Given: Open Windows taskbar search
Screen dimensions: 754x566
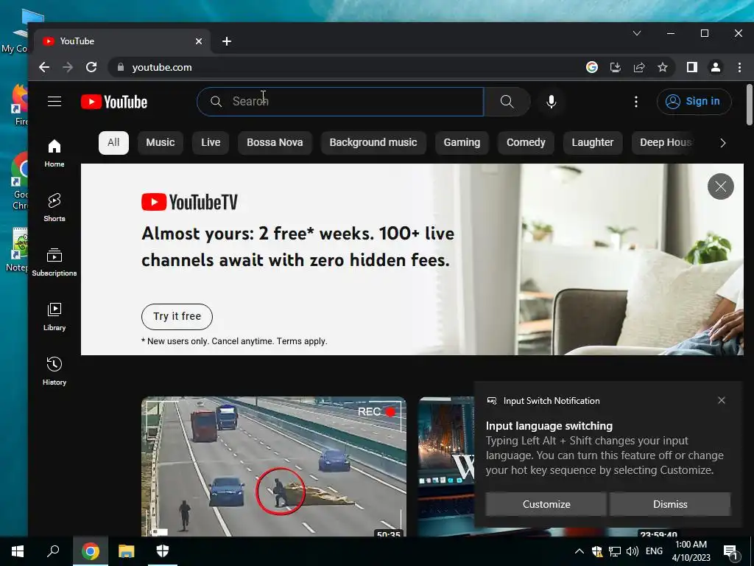Looking at the screenshot, I should [x=53, y=551].
